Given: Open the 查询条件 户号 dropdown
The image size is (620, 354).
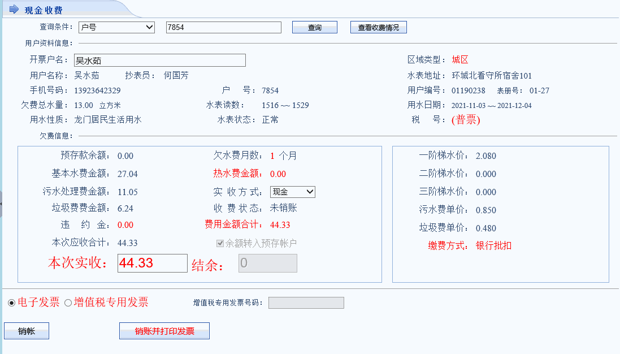Looking at the screenshot, I should pos(116,27).
